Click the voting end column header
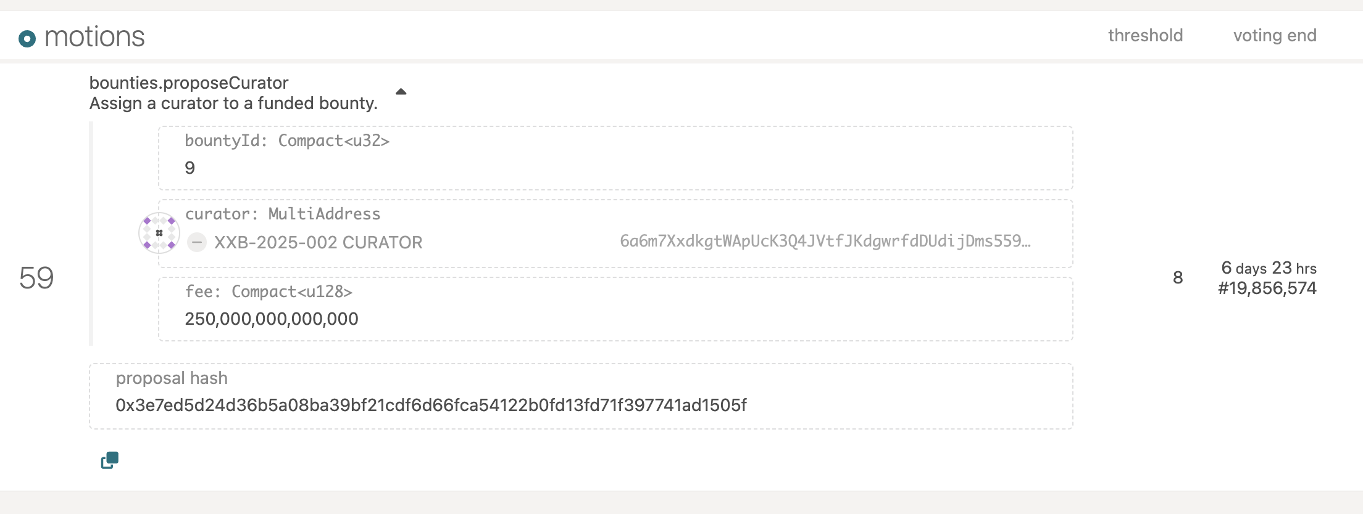Image resolution: width=1363 pixels, height=514 pixels. click(1275, 36)
